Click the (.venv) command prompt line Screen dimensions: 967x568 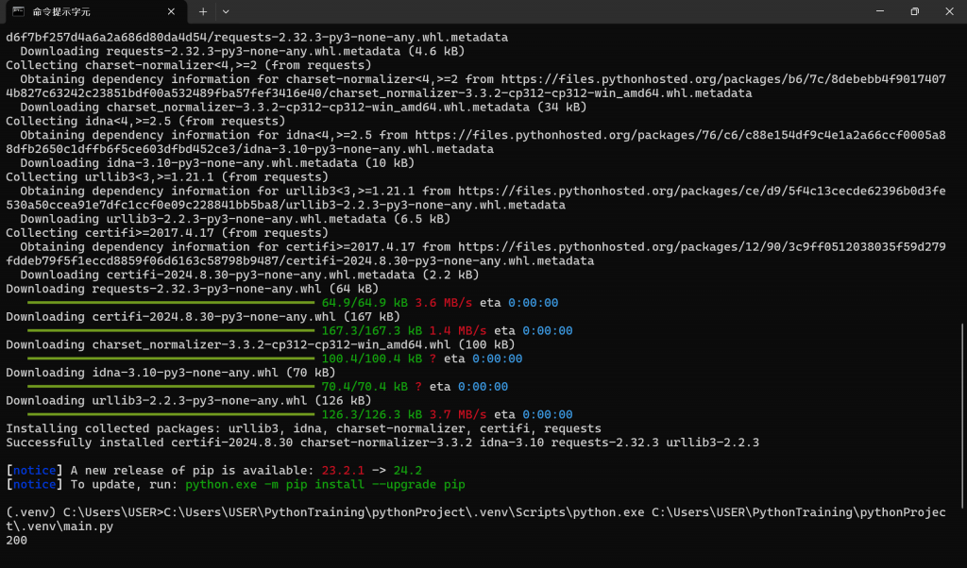(x=476, y=519)
